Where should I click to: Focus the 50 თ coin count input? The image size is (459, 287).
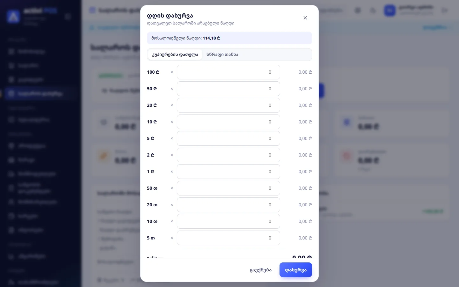coord(229,188)
